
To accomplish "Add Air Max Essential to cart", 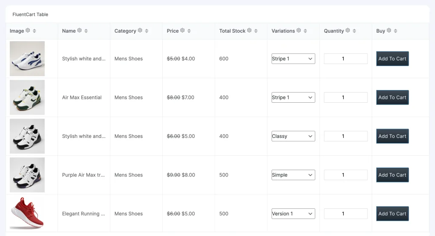I will click(392, 97).
